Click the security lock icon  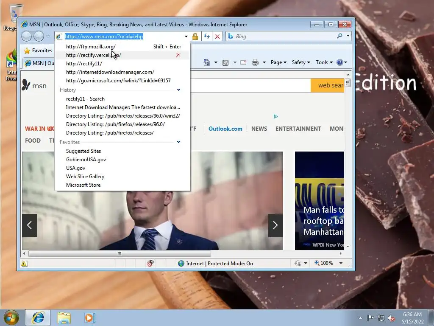point(195,37)
